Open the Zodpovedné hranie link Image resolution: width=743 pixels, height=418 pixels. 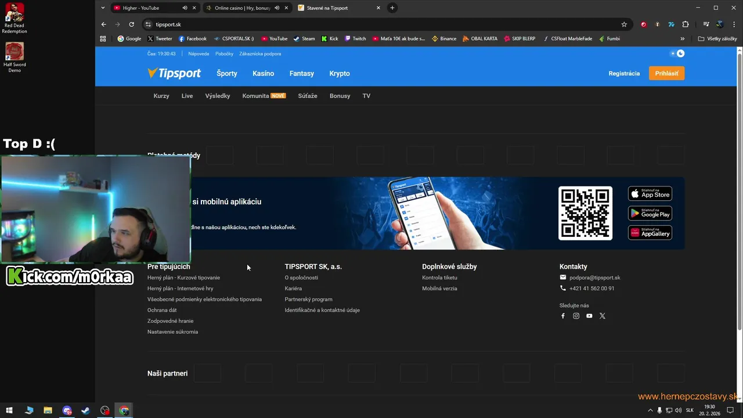pyautogui.click(x=170, y=321)
